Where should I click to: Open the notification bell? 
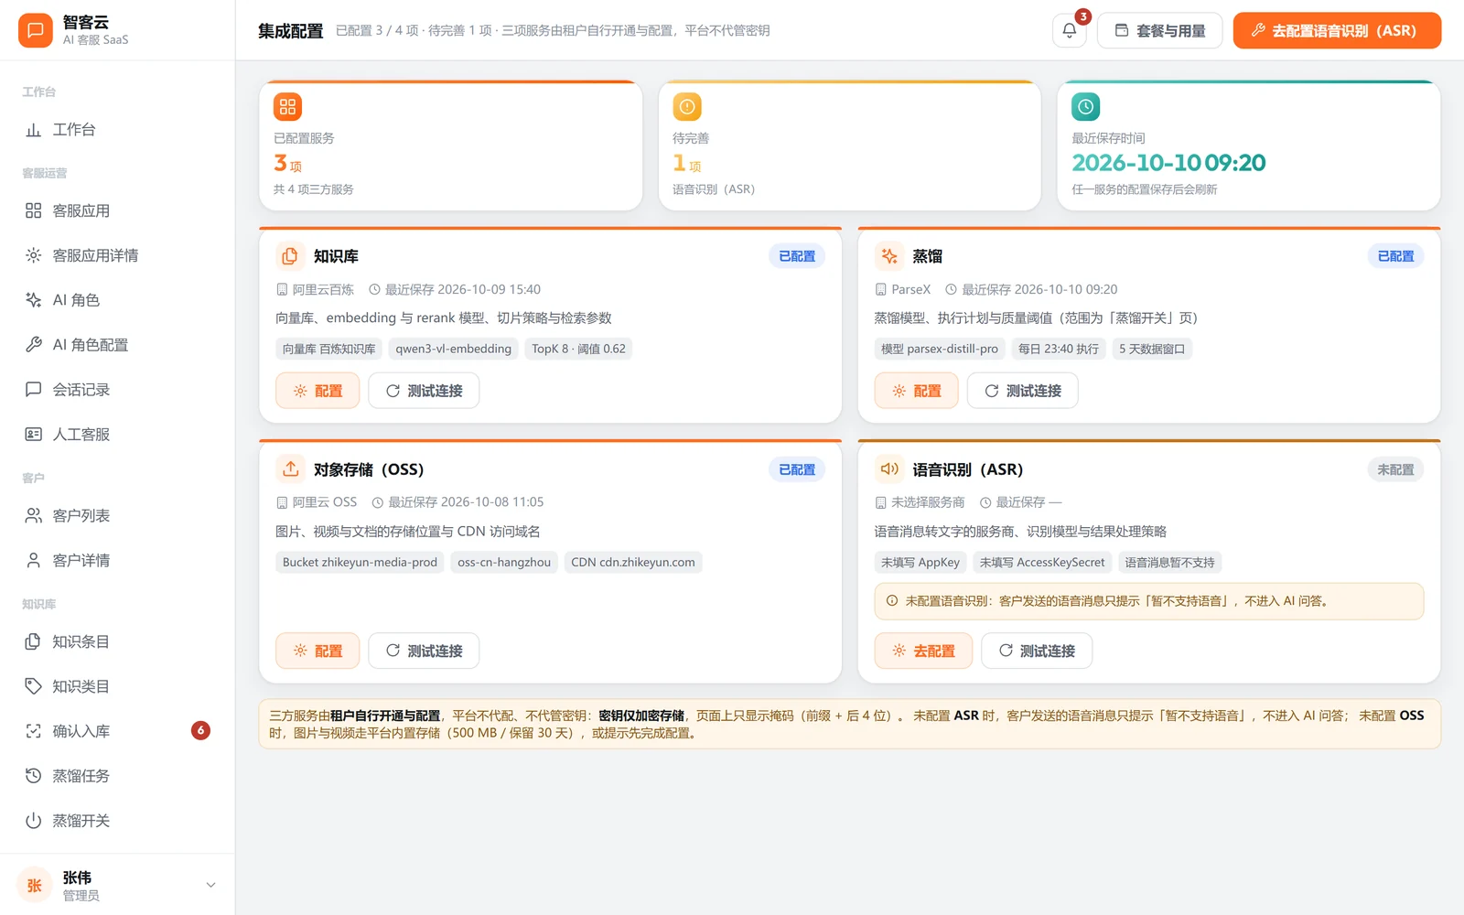pyautogui.click(x=1069, y=30)
